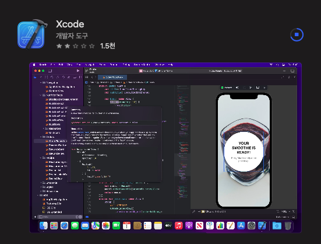Open the Xcode title link
This screenshot has height=244, width=321.
70,24
